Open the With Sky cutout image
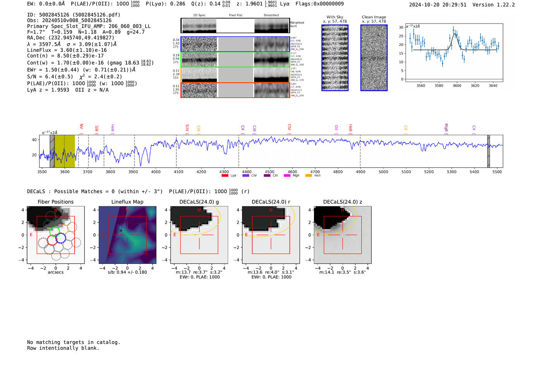 pos(335,58)
